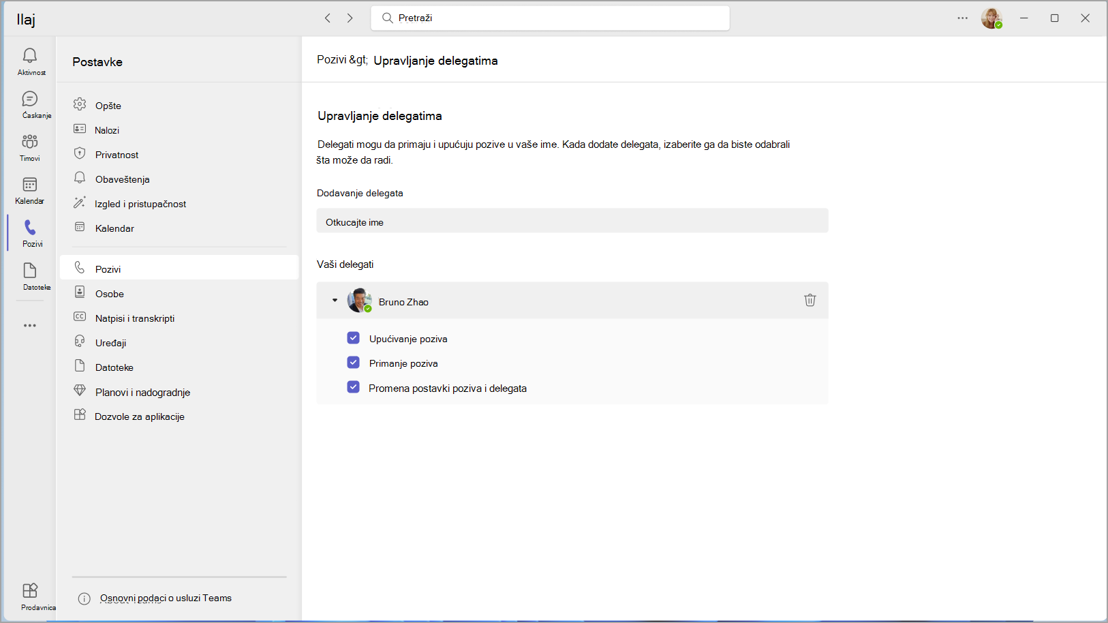The width and height of the screenshot is (1108, 623).
Task: Click the Kalendar icon in settings list
Action: (80, 227)
